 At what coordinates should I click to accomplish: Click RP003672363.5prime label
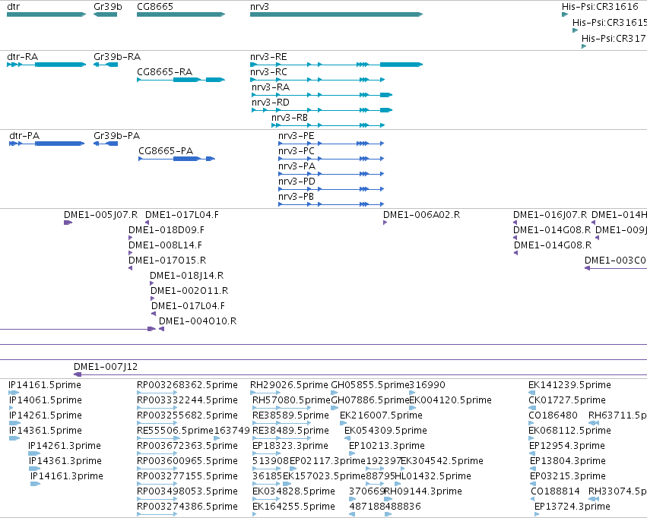[187, 446]
